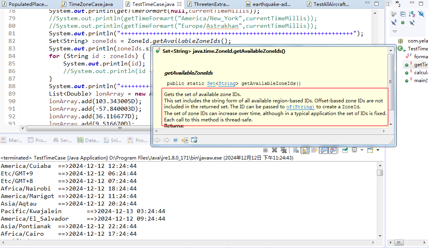Click Africa/Nairobi console output line
The width and height of the screenshot is (429, 248).
pyautogui.click(x=69, y=188)
